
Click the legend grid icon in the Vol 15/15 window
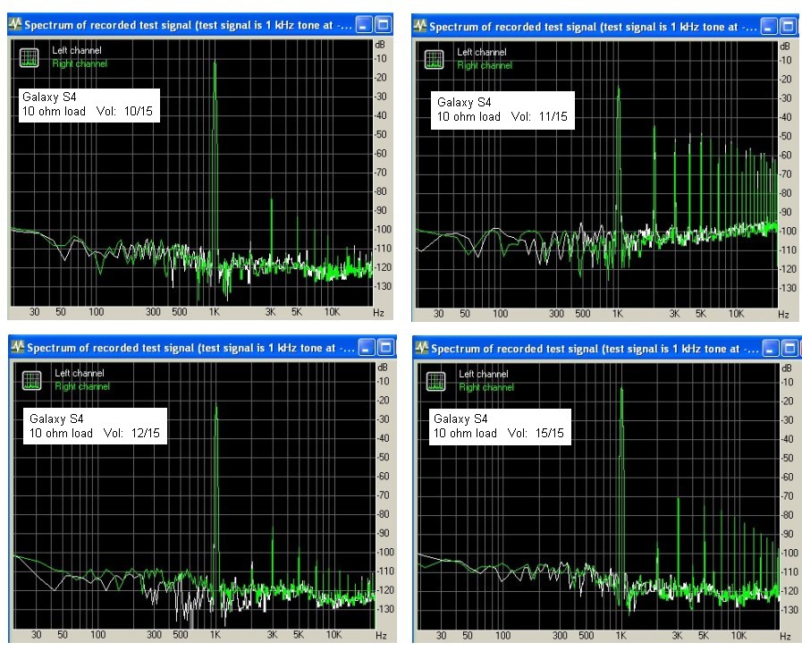(434, 382)
